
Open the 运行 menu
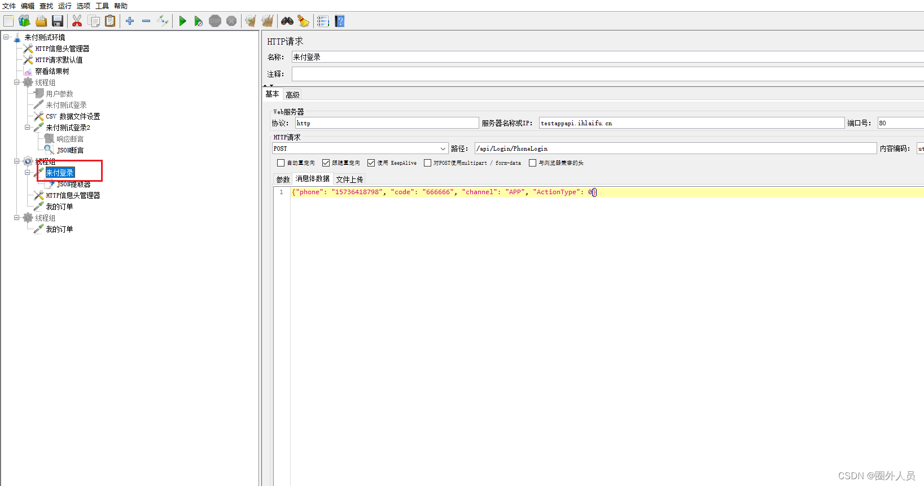65,6
